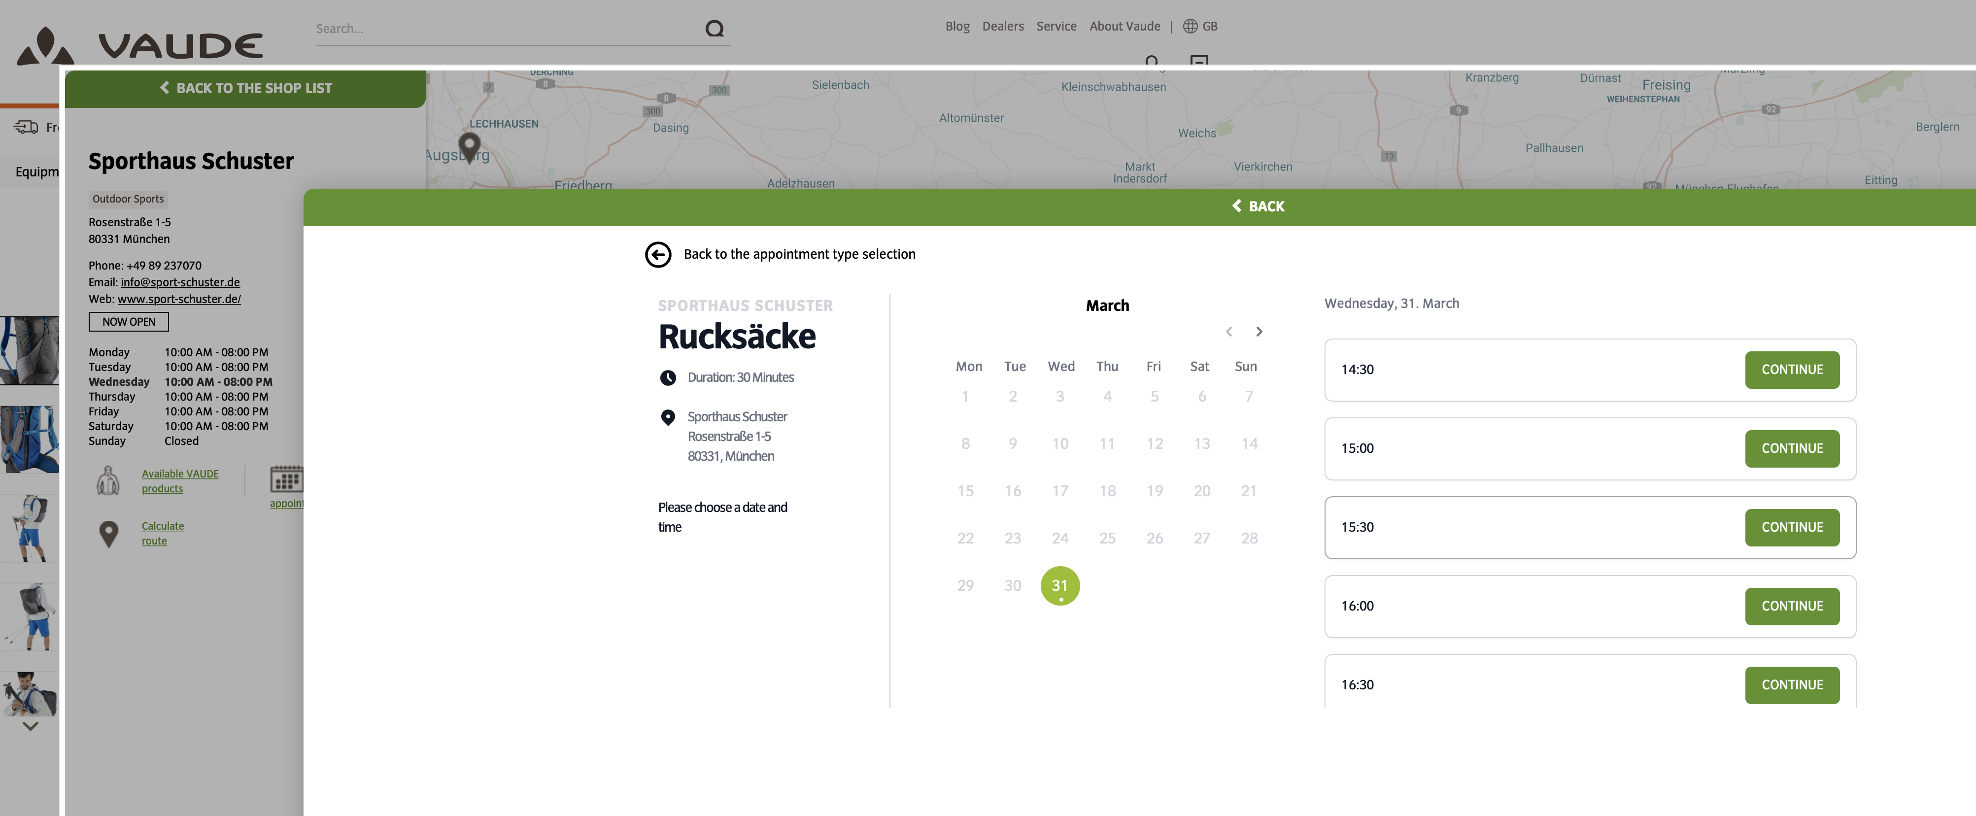This screenshot has height=816, width=1976.
Task: Click Back to the appointment type selection
Action: pos(799,255)
